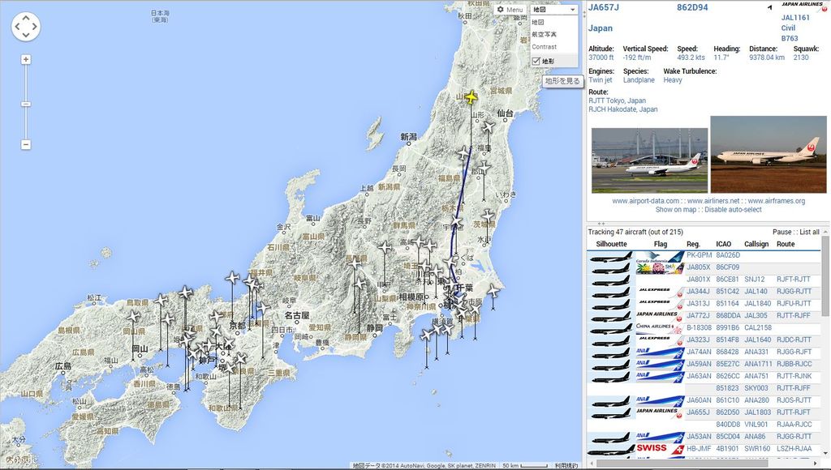
Task: Click Japan Airlines logo in detail panel
Action: pyautogui.click(x=803, y=6)
